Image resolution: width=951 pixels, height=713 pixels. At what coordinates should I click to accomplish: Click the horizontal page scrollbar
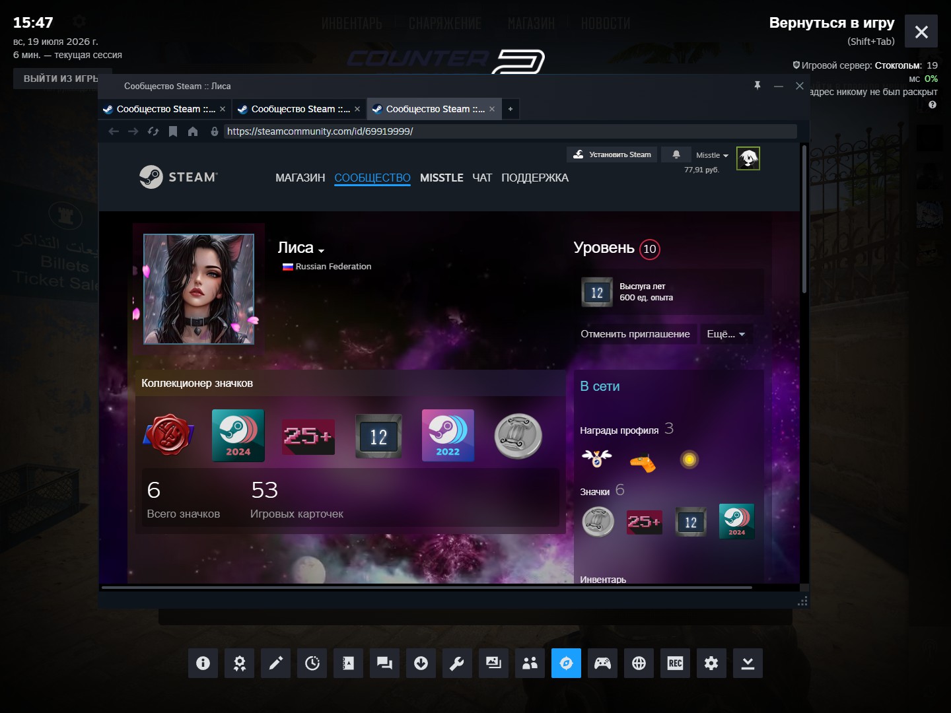[427, 587]
